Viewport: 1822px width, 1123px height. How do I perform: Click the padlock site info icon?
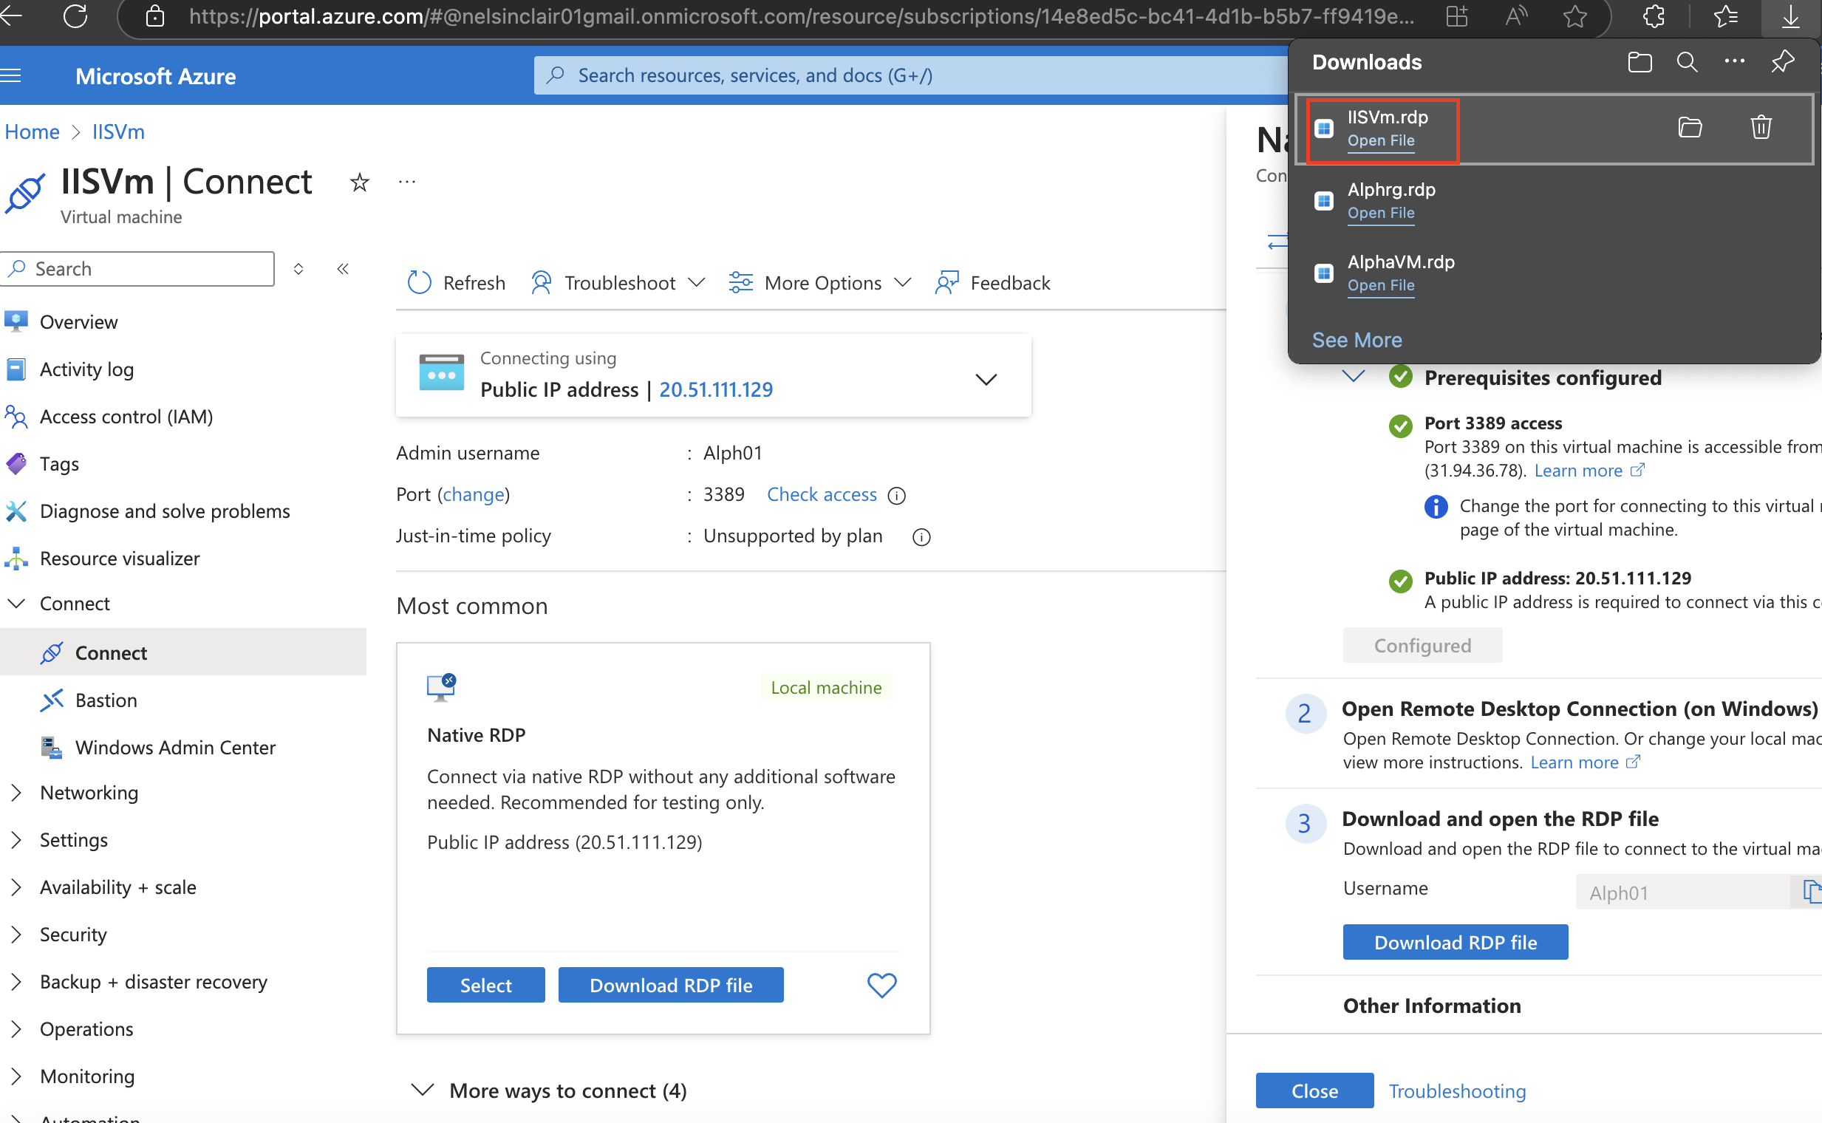click(x=154, y=16)
